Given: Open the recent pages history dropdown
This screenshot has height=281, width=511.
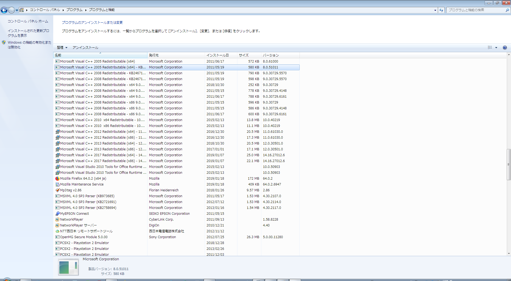Looking at the screenshot, I should click(x=17, y=10).
